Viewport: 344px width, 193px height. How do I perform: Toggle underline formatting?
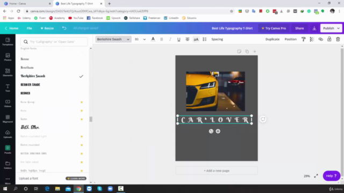179,39
